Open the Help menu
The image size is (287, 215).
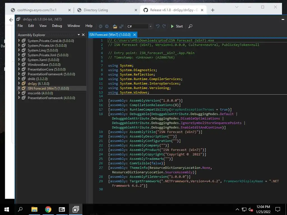pos(89,26)
